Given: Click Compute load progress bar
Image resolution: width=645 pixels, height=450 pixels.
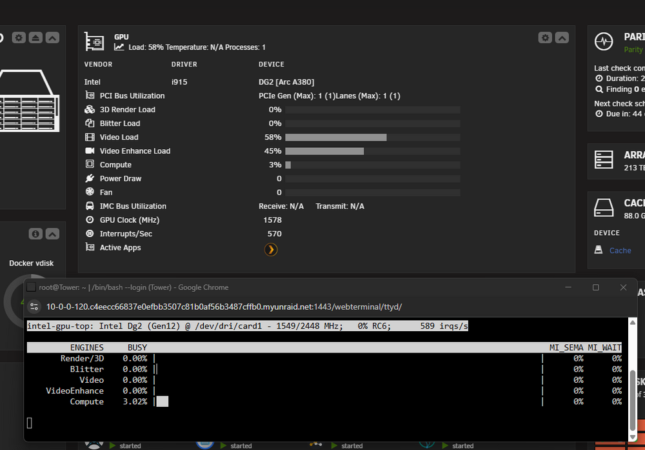Looking at the screenshot, I should [x=373, y=165].
